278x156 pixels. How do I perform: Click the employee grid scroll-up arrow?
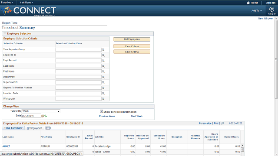point(242,146)
